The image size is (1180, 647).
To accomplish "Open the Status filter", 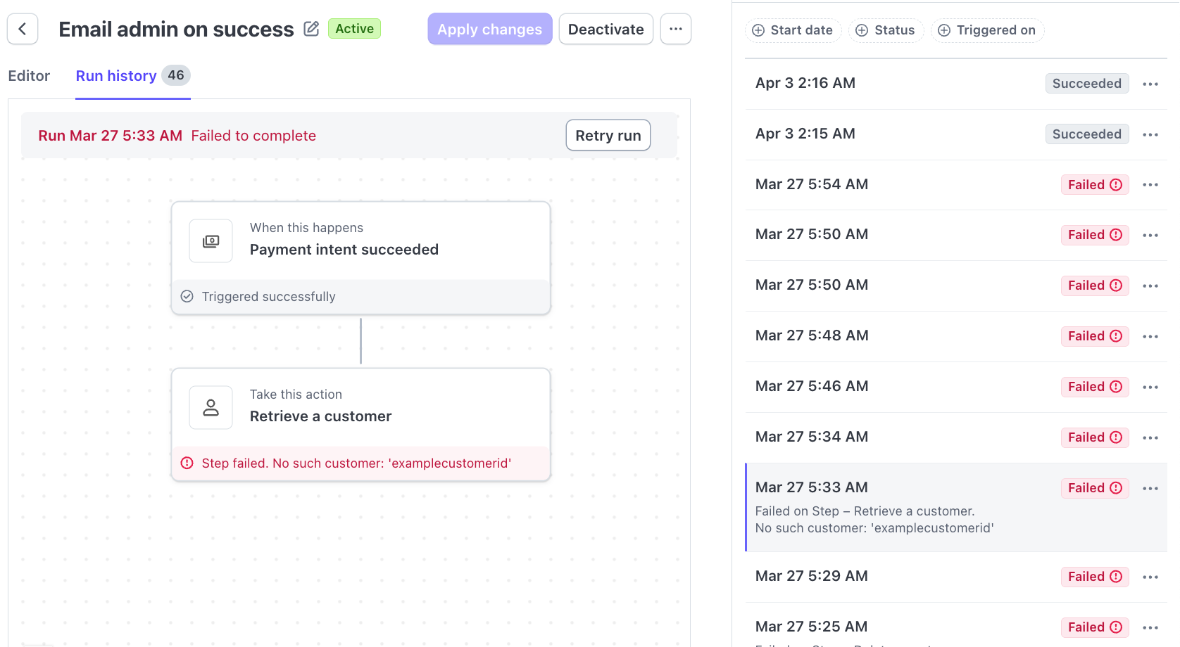I will [886, 30].
